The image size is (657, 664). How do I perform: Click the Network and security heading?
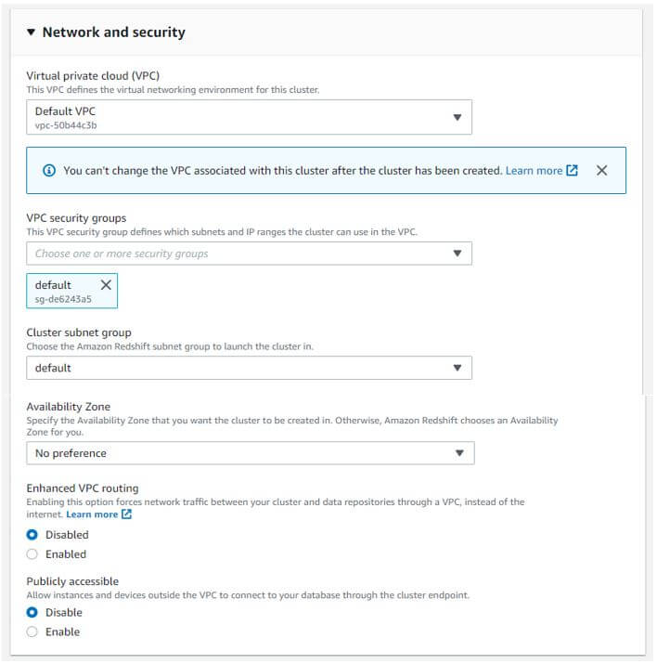[x=113, y=33]
